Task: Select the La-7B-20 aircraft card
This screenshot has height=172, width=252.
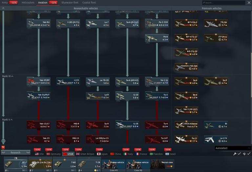Action: click(x=98, y=81)
